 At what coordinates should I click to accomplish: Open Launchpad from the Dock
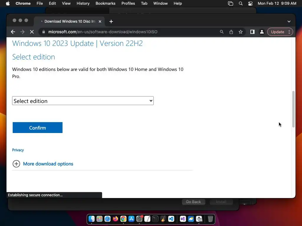pos(99,219)
